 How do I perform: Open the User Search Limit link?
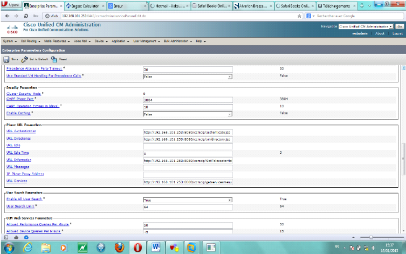tap(20, 206)
